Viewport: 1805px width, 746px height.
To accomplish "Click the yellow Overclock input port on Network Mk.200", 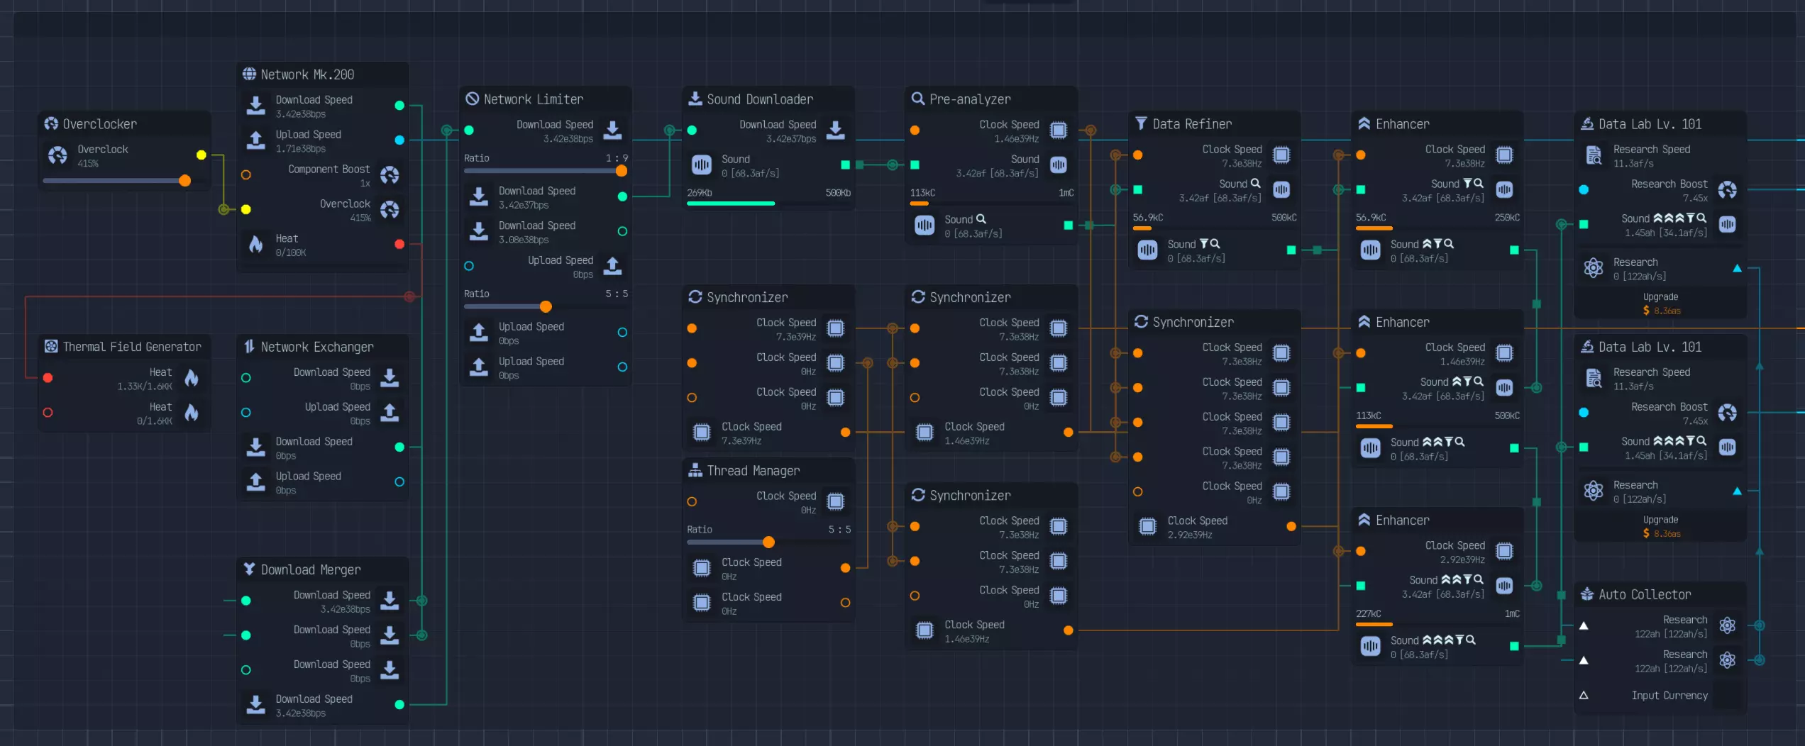I will (x=246, y=210).
